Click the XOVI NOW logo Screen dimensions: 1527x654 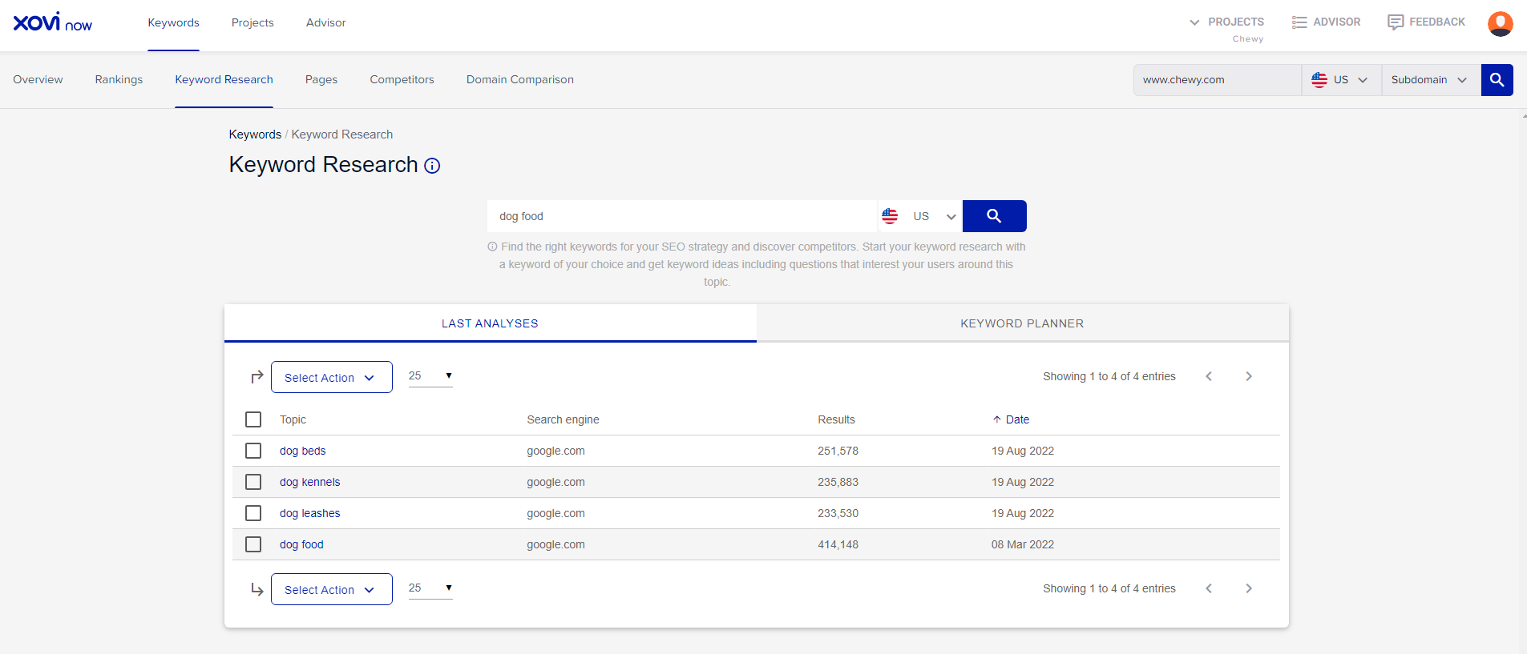53,22
